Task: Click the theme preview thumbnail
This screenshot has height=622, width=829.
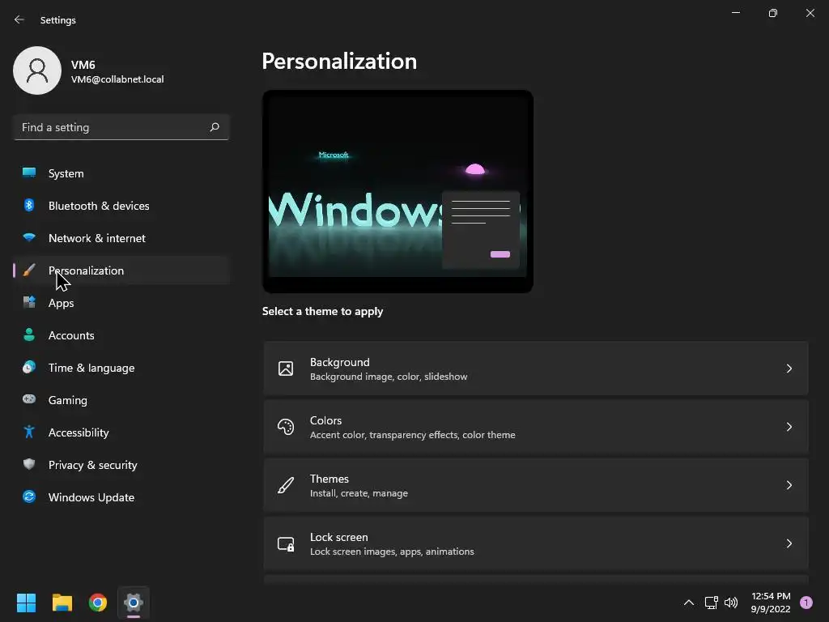Action: click(397, 191)
